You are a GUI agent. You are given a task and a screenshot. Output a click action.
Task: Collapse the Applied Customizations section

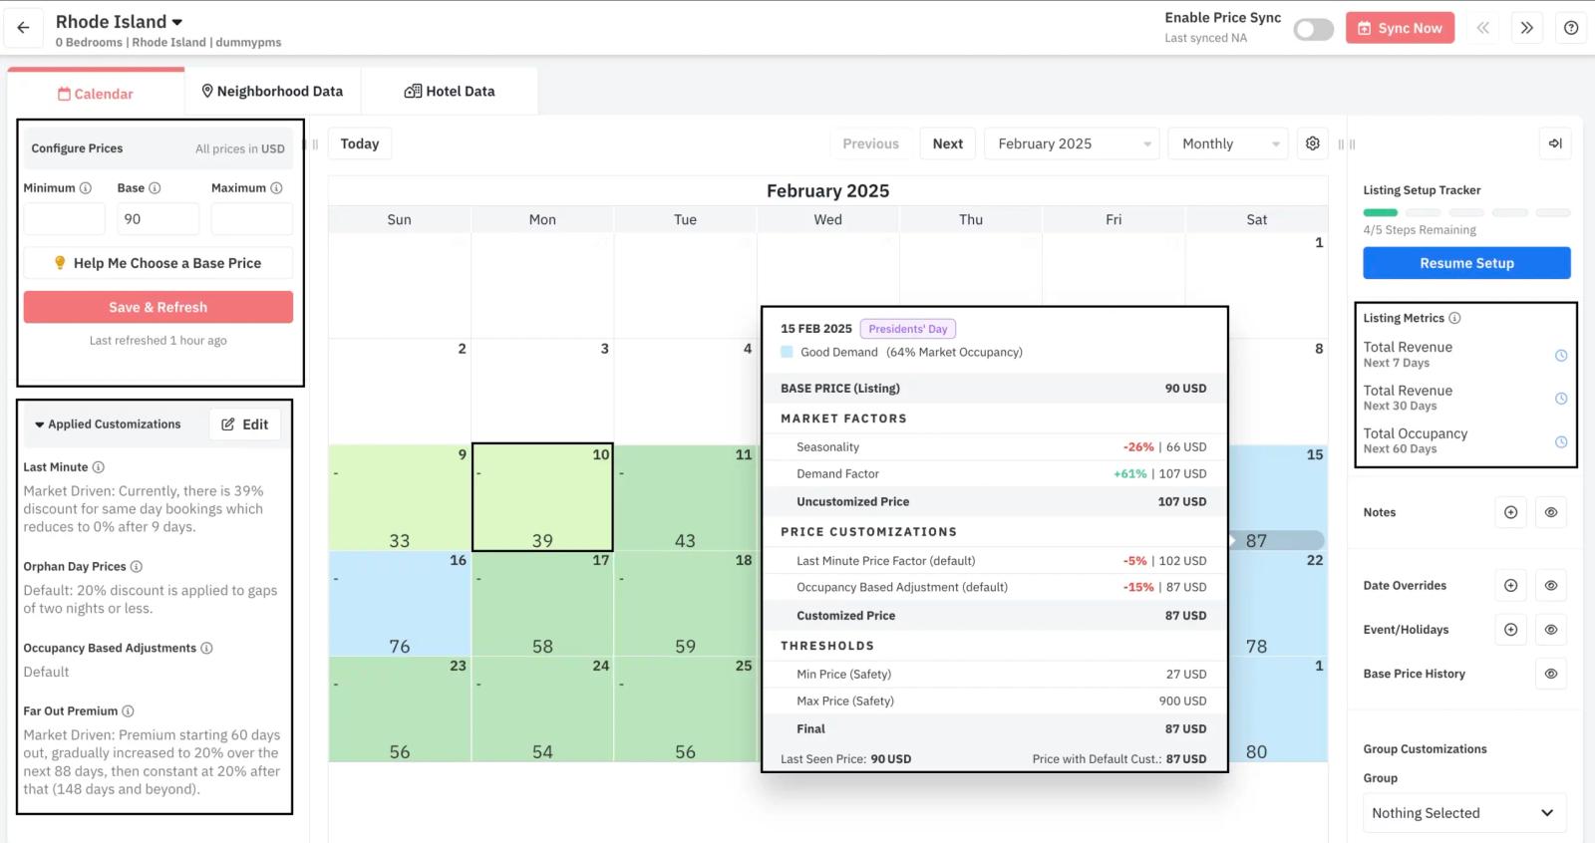39,424
